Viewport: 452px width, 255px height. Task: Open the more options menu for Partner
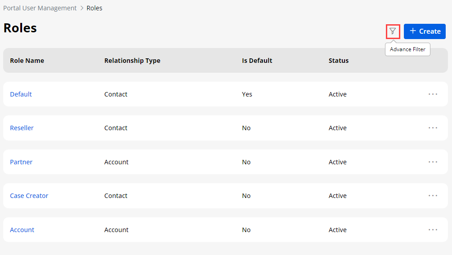tap(433, 162)
